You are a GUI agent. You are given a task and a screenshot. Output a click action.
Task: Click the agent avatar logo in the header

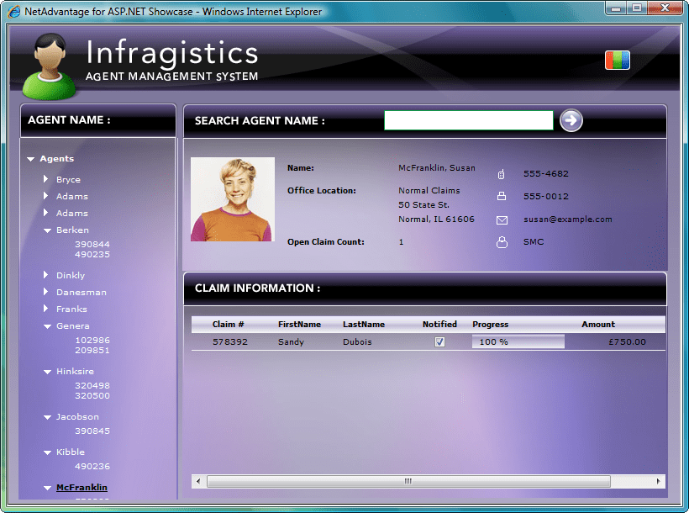[x=47, y=66]
